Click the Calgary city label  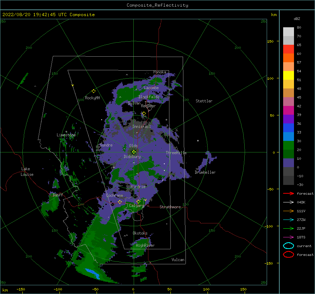(x=136, y=206)
